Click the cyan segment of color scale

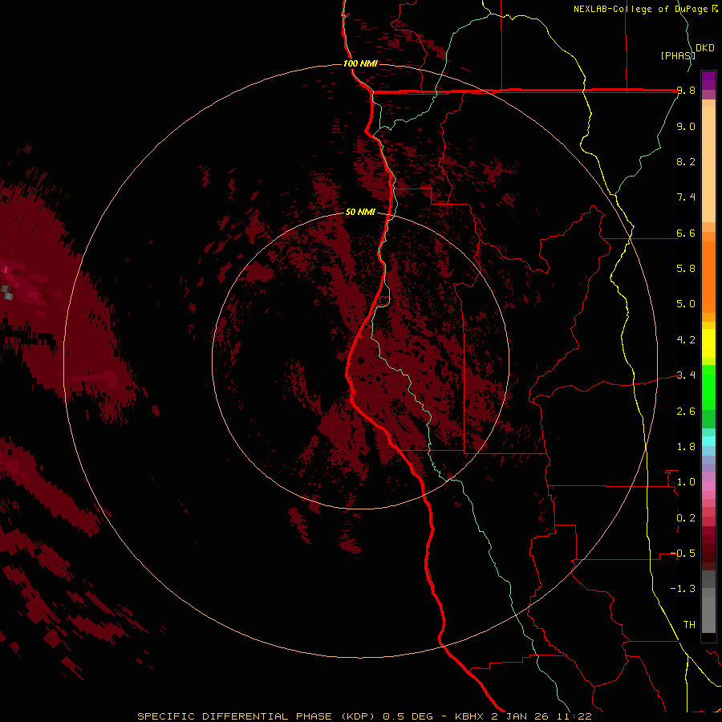coord(708,440)
